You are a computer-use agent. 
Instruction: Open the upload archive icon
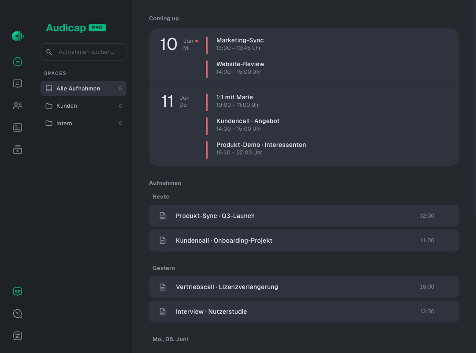click(18, 150)
